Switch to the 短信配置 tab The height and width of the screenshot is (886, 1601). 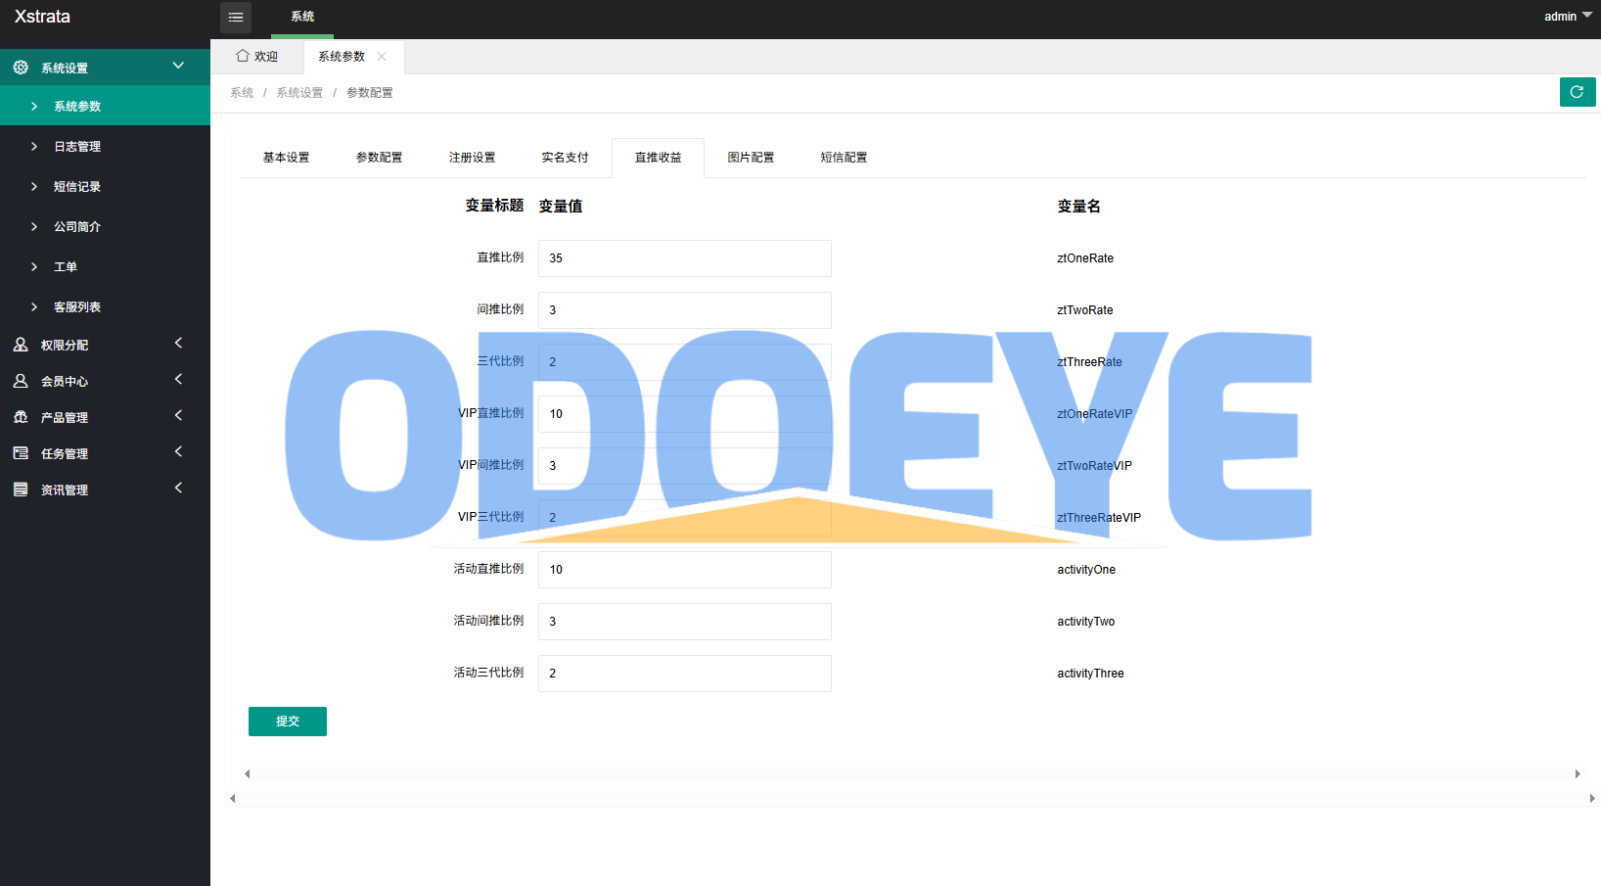(844, 158)
